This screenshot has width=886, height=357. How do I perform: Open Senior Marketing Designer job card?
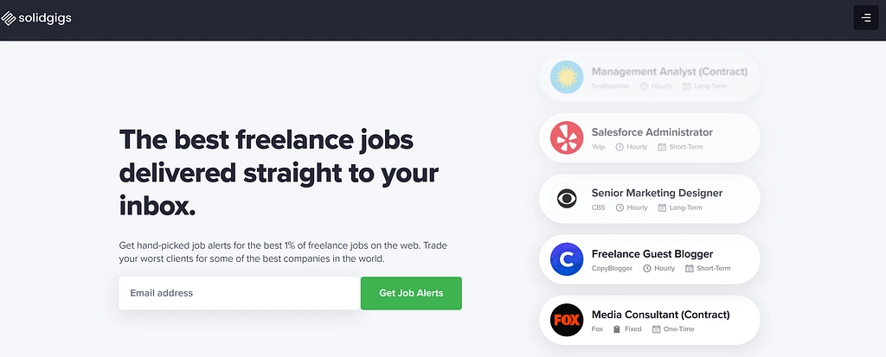[x=650, y=199]
